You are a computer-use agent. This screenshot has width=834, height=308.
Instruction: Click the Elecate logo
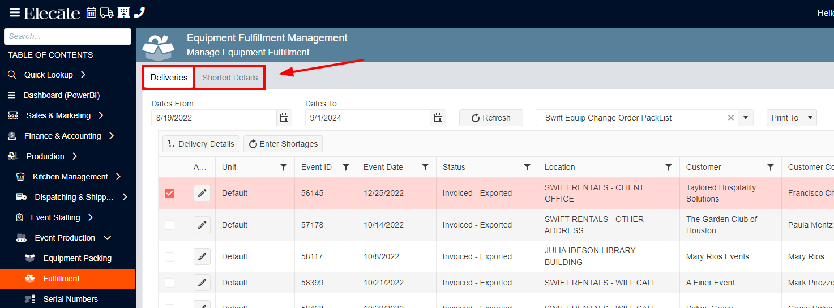coord(52,13)
